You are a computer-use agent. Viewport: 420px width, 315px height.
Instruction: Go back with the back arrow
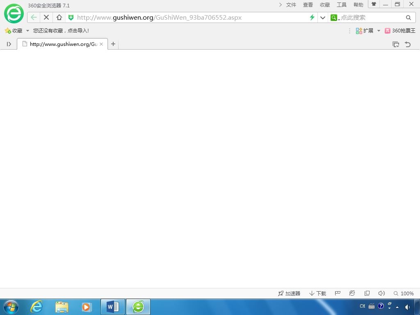(34, 18)
